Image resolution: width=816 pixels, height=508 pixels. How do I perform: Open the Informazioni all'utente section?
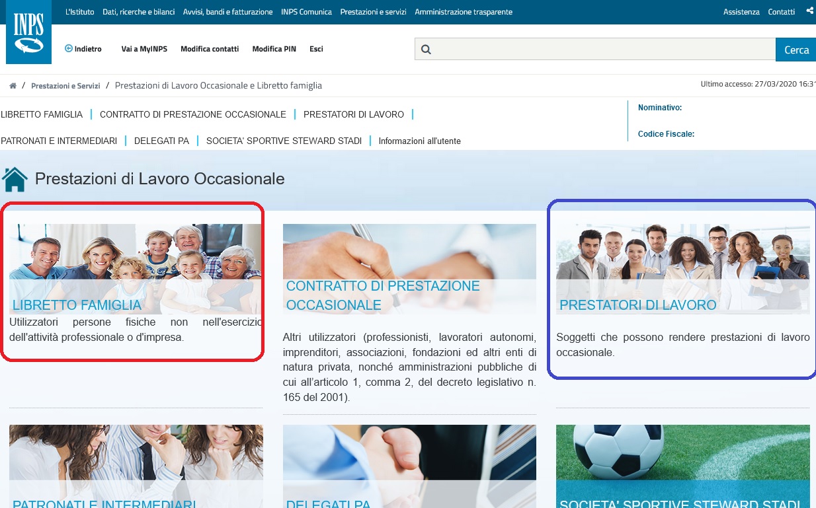tap(419, 140)
